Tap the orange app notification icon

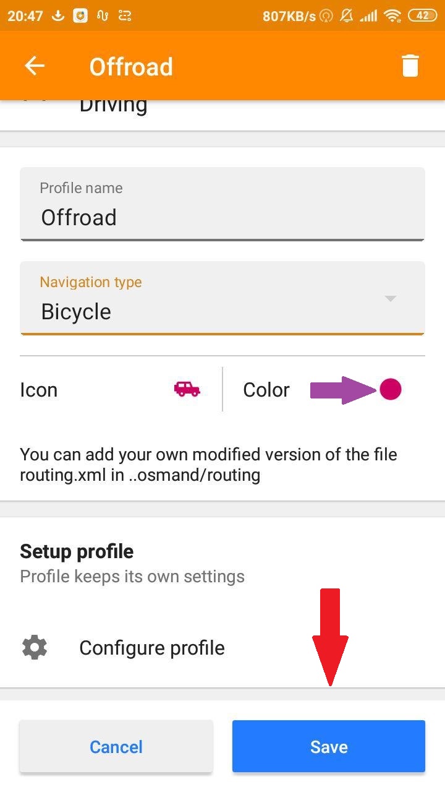tap(80, 16)
